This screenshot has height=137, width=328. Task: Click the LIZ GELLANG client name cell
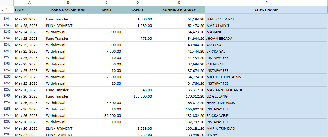tap(266, 96)
